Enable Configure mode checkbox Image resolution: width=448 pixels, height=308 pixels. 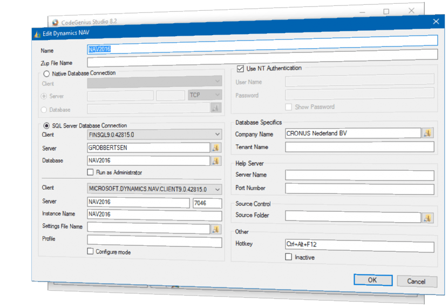[x=90, y=251]
